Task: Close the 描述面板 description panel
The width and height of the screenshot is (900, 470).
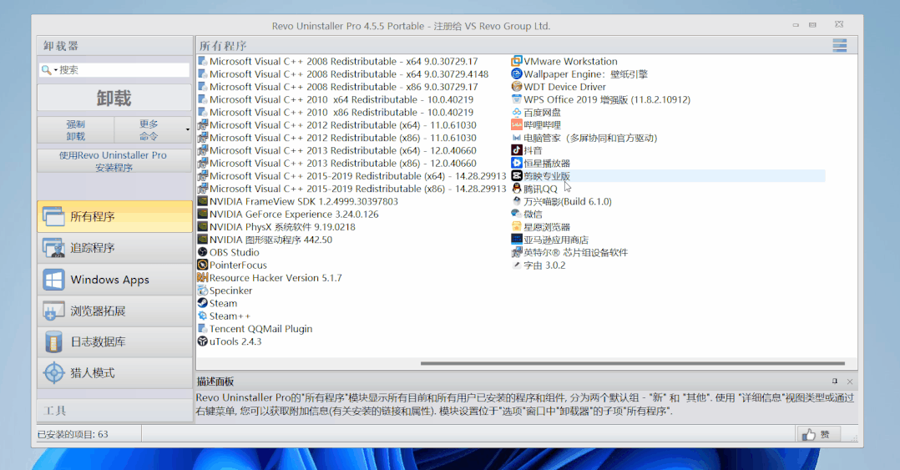Action: click(850, 381)
